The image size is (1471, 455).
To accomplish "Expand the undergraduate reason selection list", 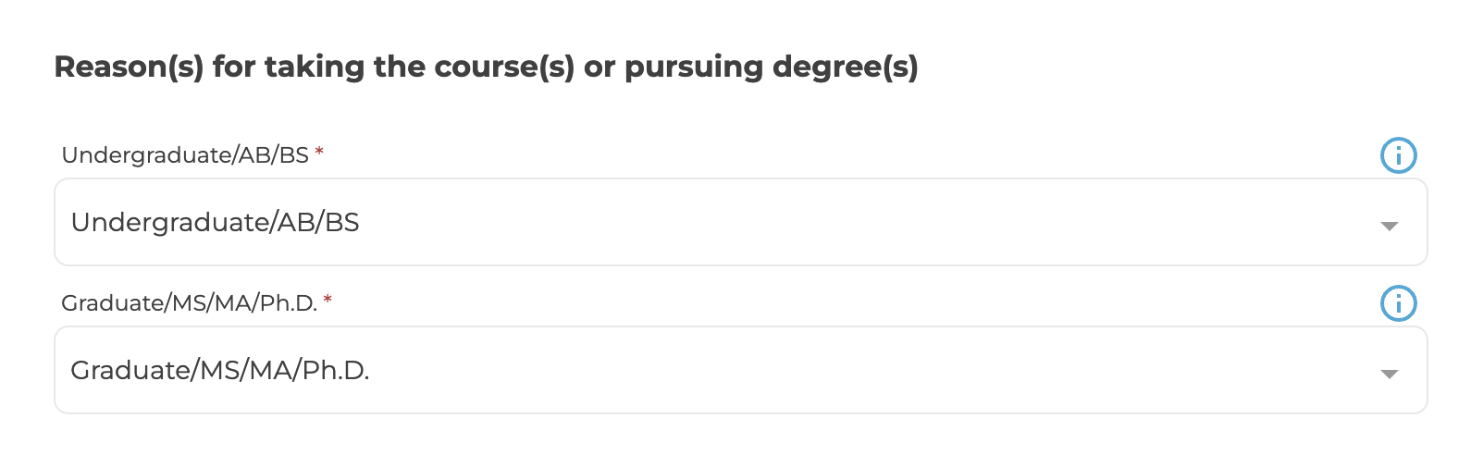I will (x=741, y=222).
